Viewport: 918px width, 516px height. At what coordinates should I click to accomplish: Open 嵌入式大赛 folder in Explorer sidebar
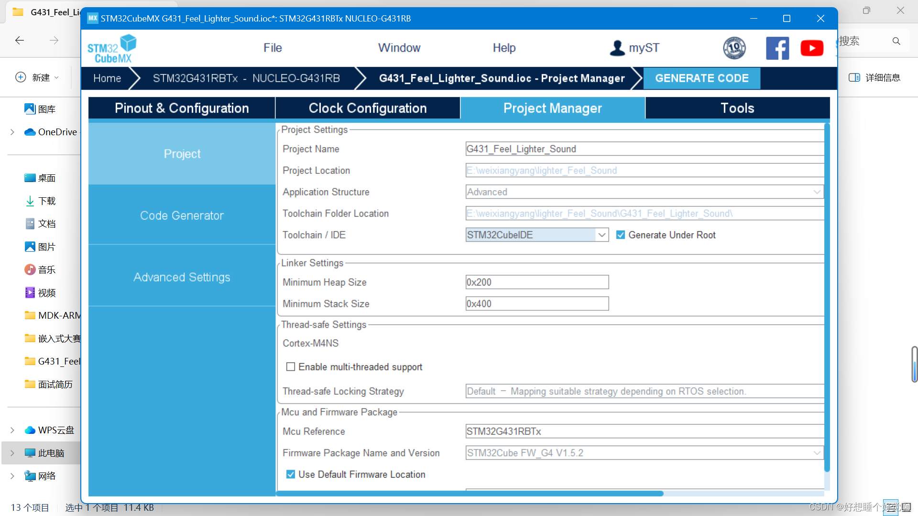coord(53,338)
